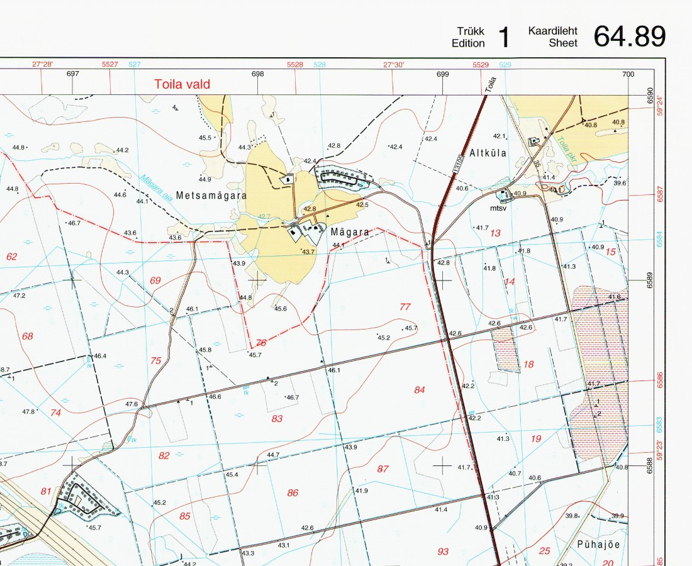The height and width of the screenshot is (566, 692).
Task: Click red forest block number '82'
Action: tap(164, 455)
